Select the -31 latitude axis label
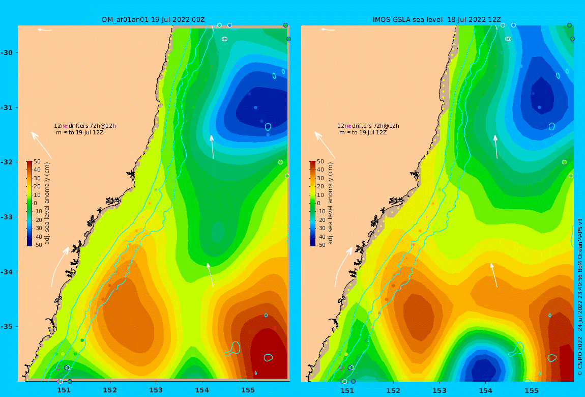Viewport: 585px width, 397px height. 6,107
